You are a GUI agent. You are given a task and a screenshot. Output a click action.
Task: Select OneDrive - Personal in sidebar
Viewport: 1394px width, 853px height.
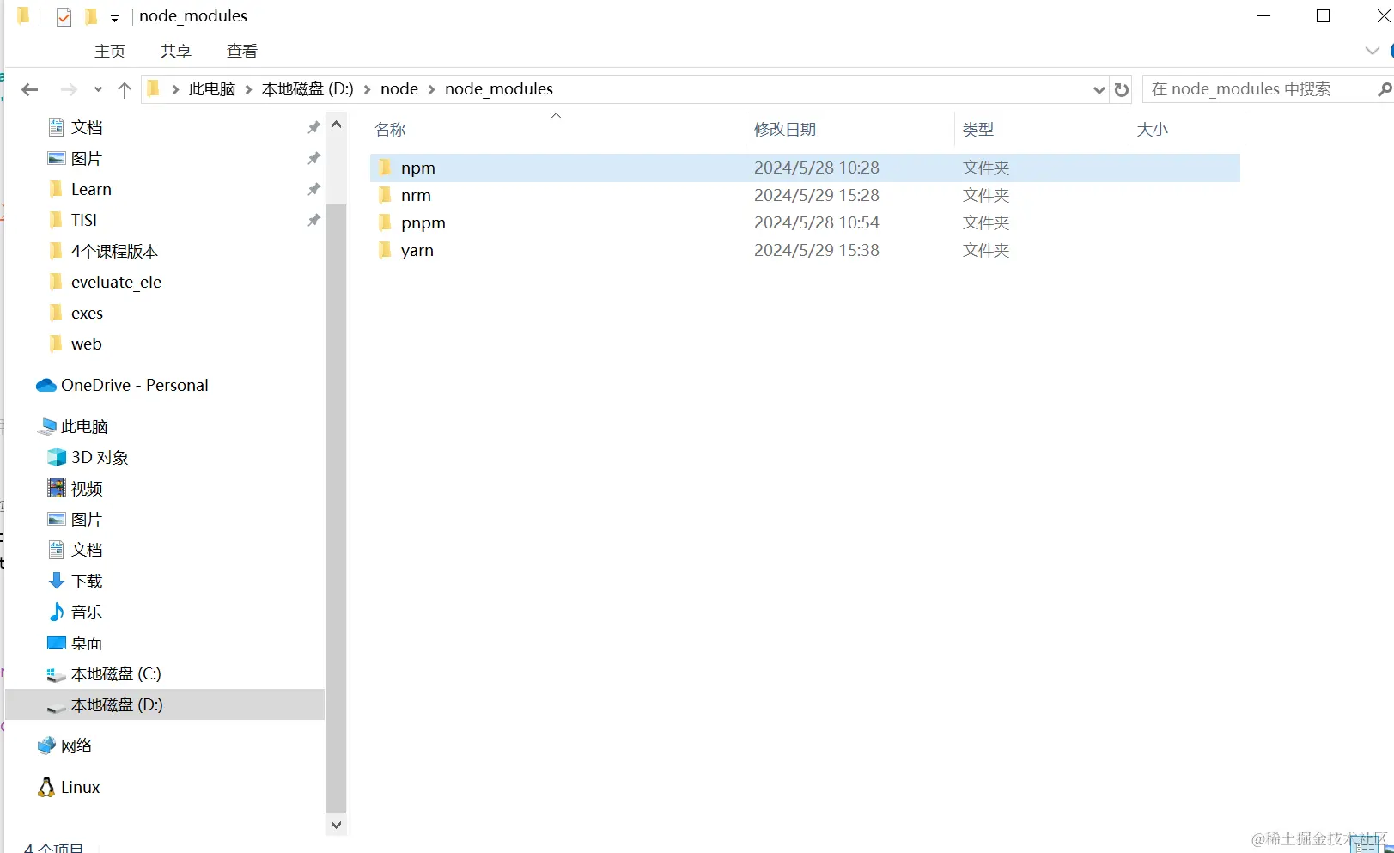pyautogui.click(x=134, y=385)
